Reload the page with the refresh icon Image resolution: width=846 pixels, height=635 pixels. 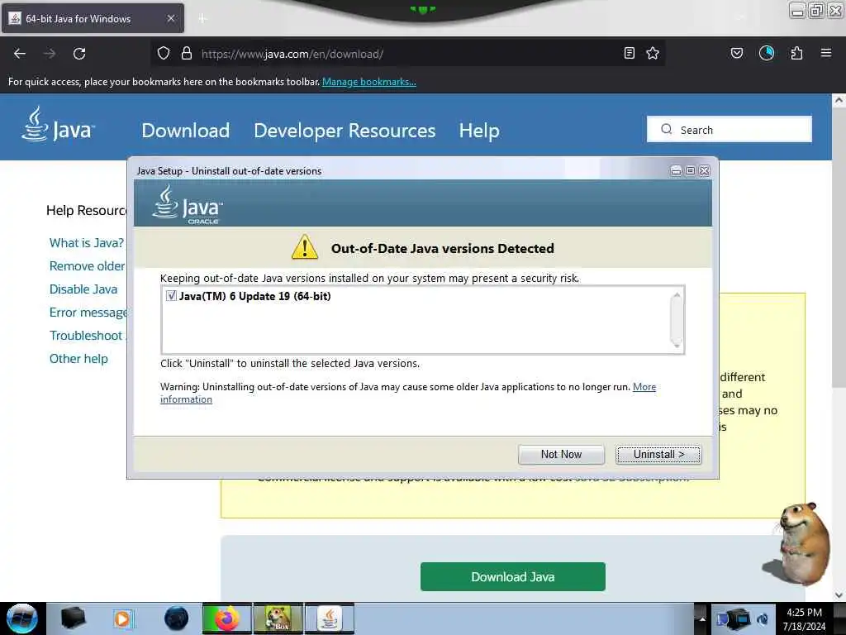point(79,54)
